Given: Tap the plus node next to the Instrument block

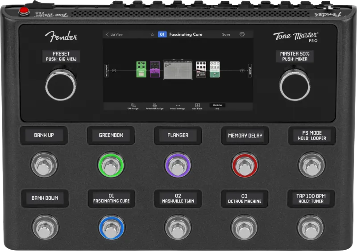Looking at the screenshot, I should pyautogui.click(x=114, y=70).
